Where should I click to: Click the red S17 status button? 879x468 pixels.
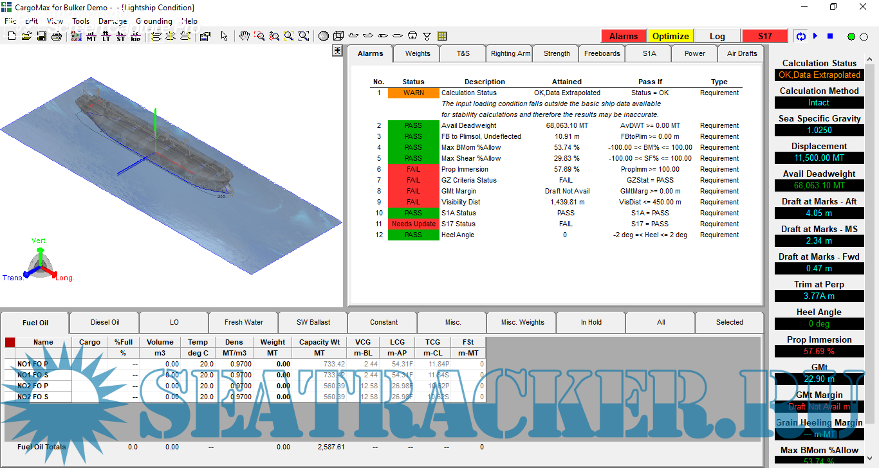pos(764,36)
